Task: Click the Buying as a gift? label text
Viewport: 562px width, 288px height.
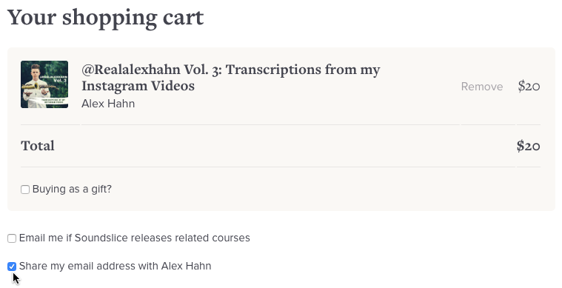Action: tap(72, 189)
